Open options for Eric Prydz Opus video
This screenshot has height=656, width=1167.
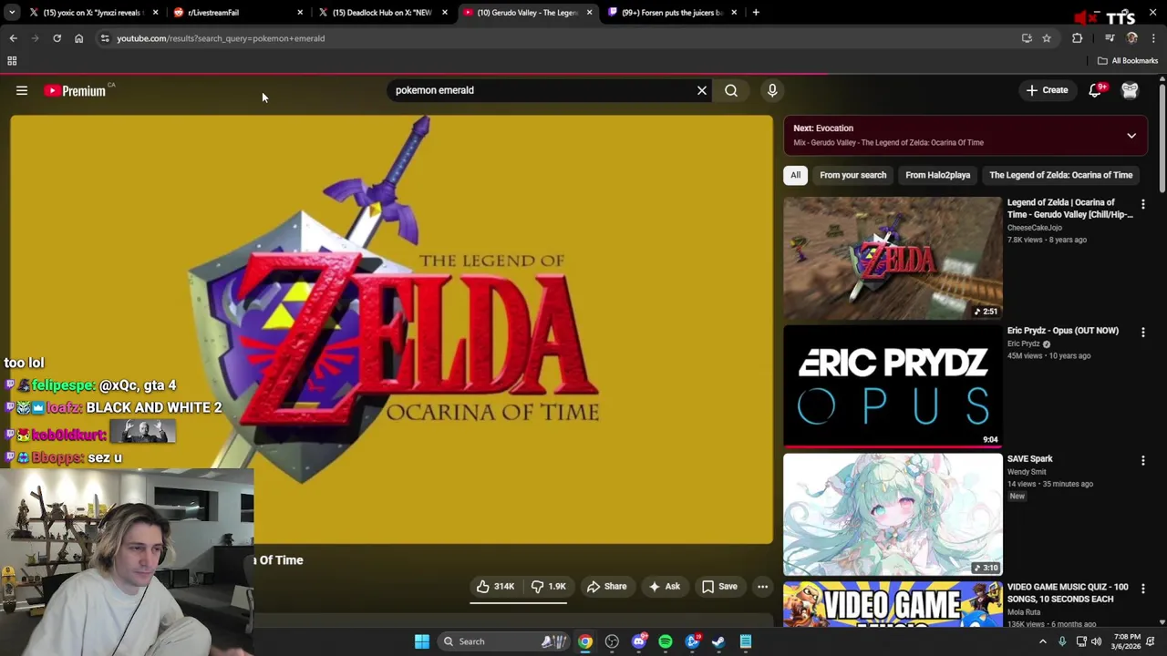coord(1143,333)
